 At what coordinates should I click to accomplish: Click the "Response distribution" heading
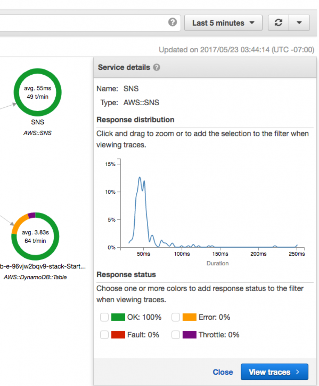point(135,119)
